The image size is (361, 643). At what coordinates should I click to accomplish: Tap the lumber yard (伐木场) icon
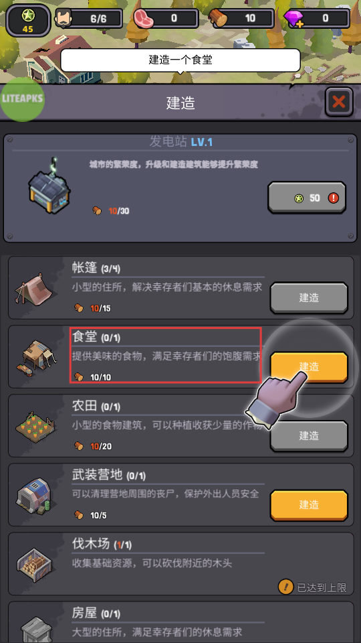(x=35, y=565)
